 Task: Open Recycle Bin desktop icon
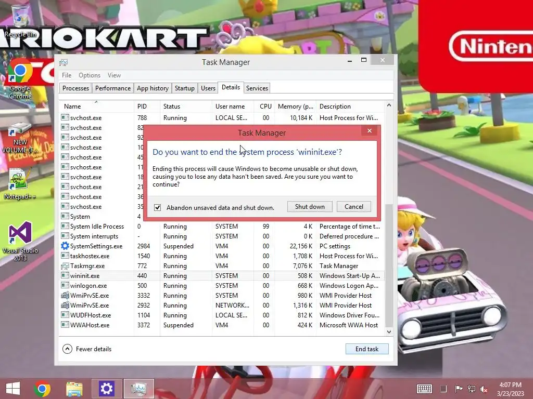coord(20,21)
